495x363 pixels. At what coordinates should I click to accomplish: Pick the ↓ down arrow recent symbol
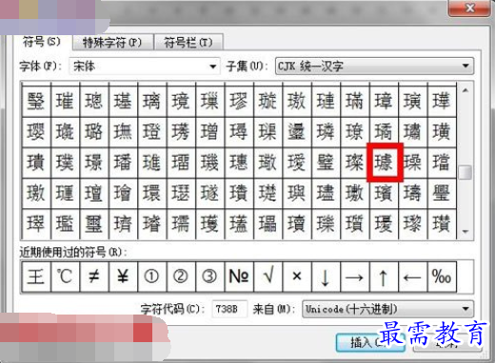326,277
